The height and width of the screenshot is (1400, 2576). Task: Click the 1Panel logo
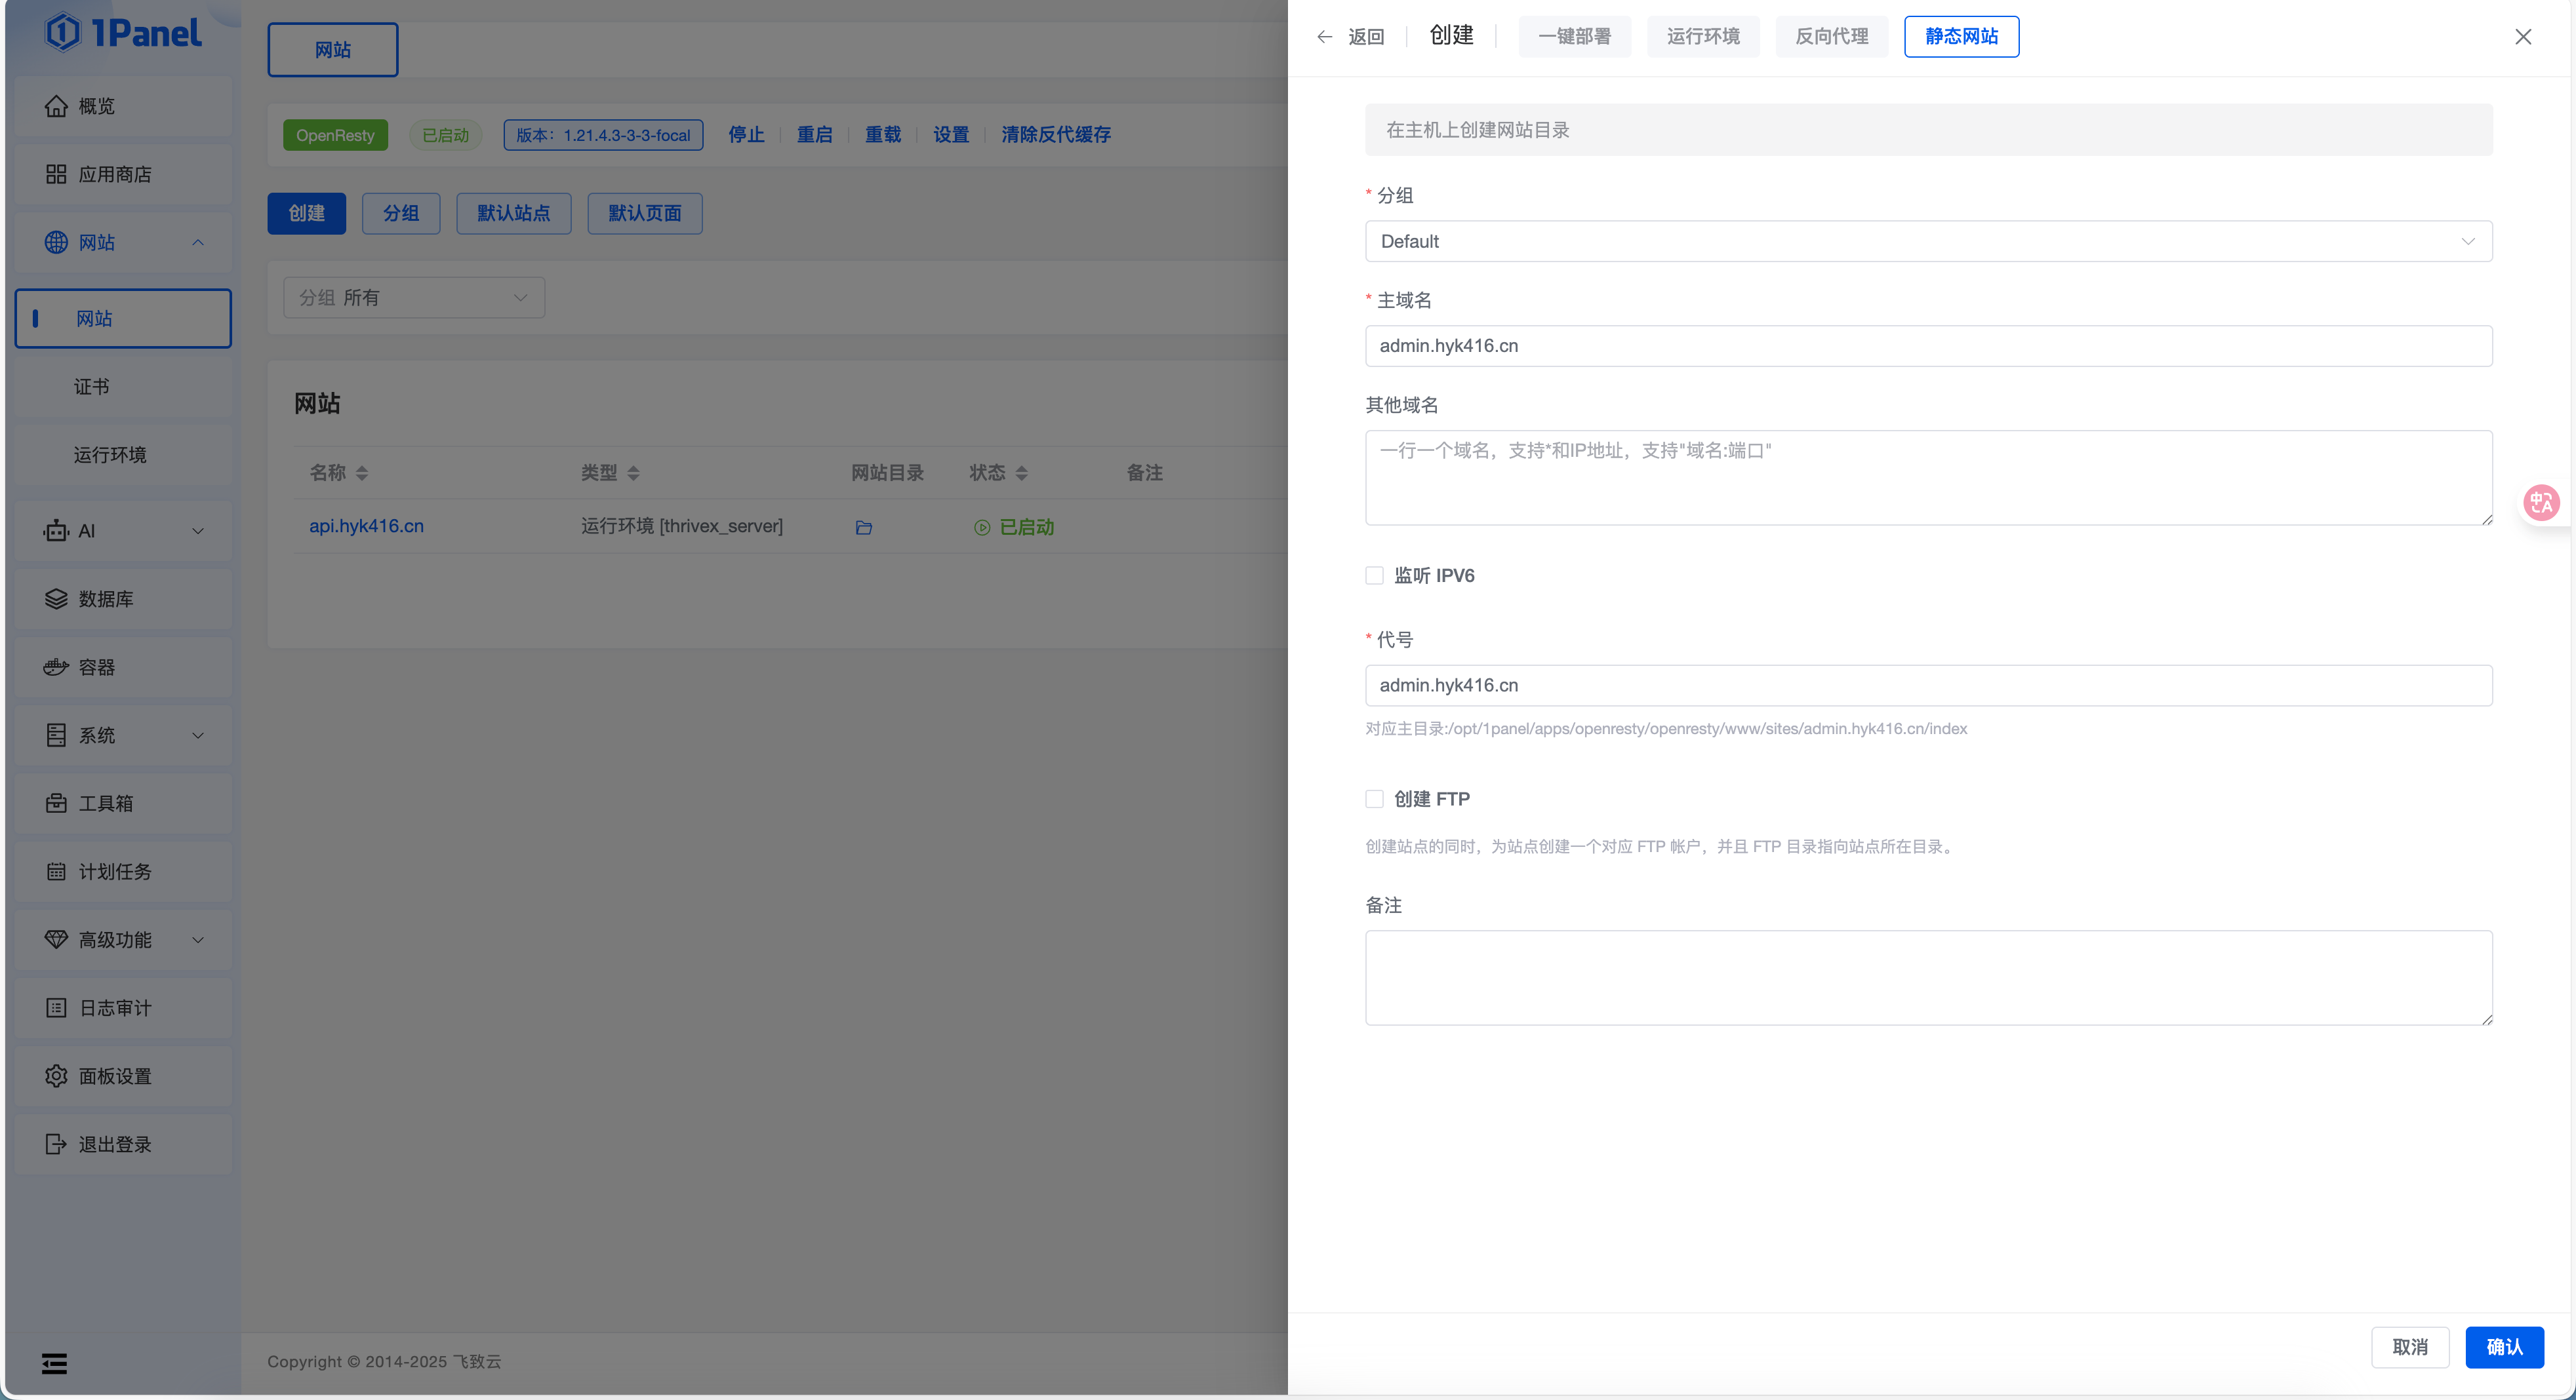click(x=123, y=33)
